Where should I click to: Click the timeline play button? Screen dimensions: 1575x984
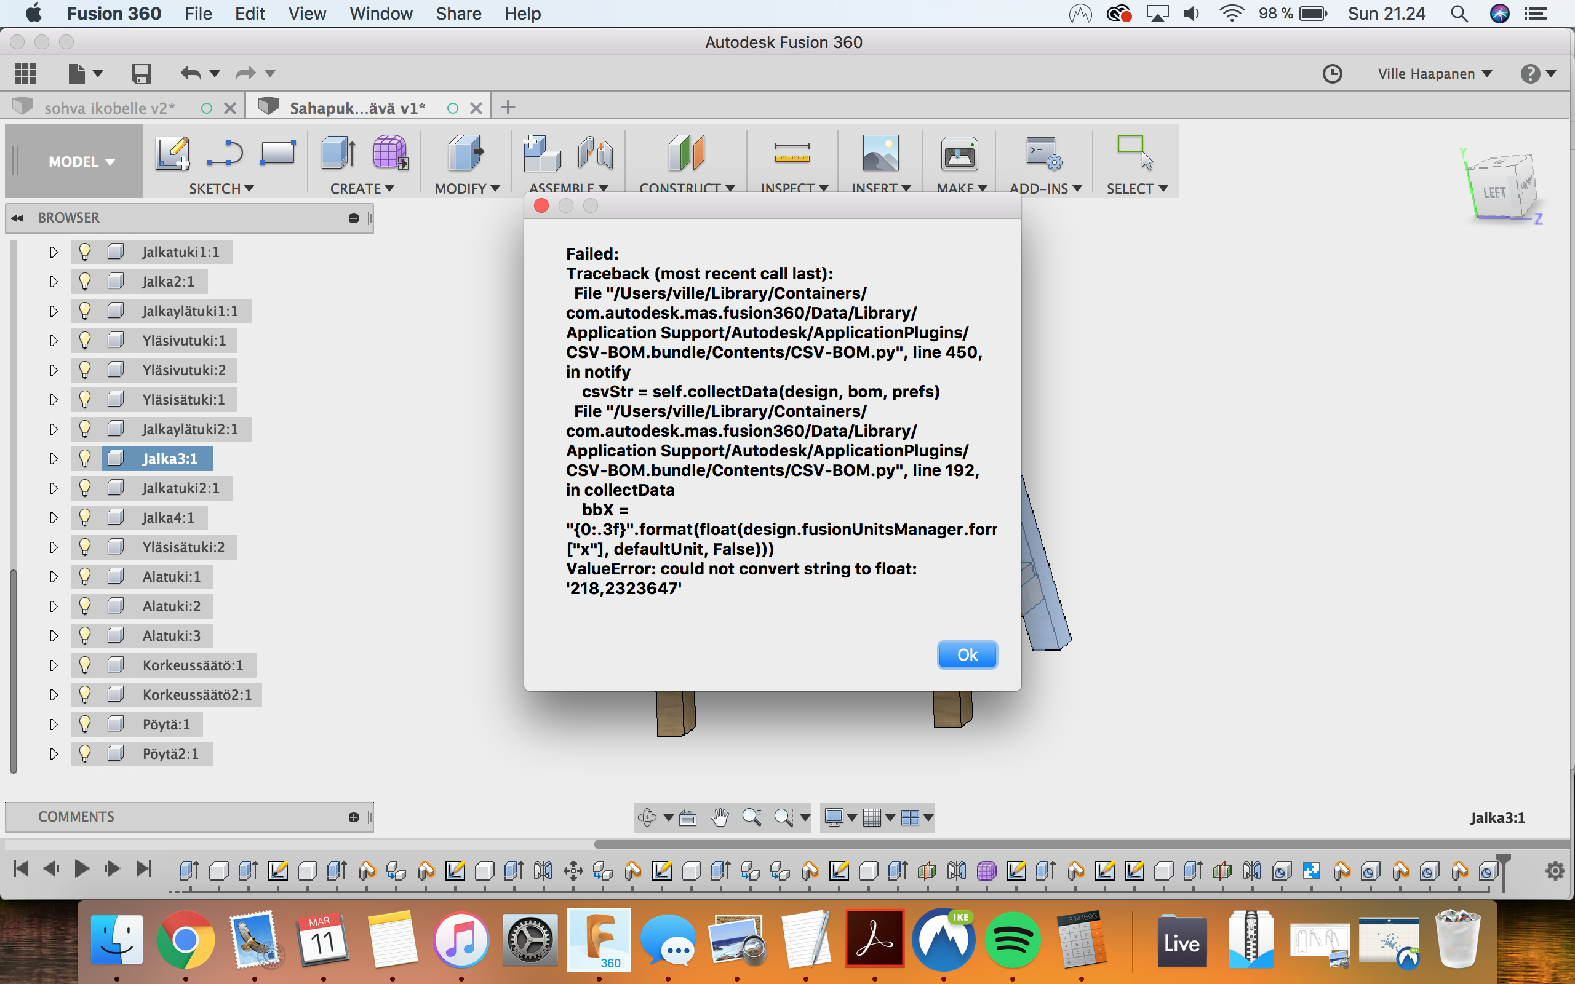point(81,869)
